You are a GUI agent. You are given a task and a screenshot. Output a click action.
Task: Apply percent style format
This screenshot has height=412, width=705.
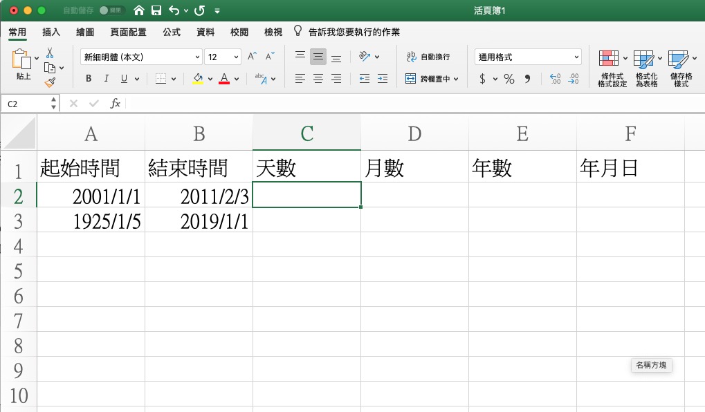click(x=509, y=79)
